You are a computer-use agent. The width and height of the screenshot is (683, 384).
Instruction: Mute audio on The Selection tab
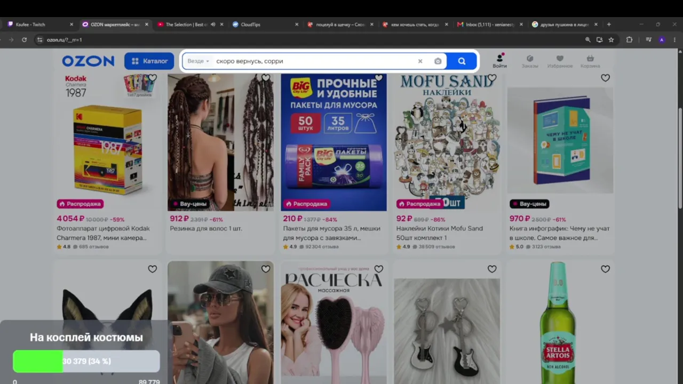point(213,25)
